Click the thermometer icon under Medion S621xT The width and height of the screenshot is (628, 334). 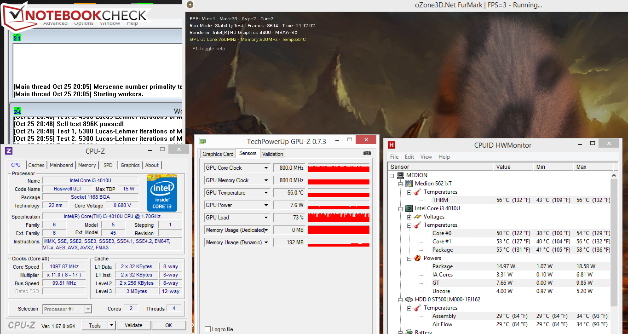pos(417,192)
